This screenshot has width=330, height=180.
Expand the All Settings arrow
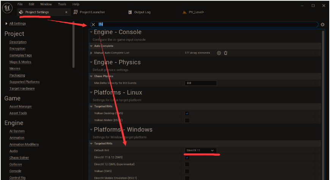(x=6, y=23)
